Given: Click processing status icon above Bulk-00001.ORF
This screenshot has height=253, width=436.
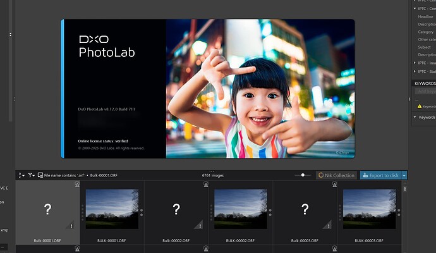Looking at the screenshot, I should (77, 185).
